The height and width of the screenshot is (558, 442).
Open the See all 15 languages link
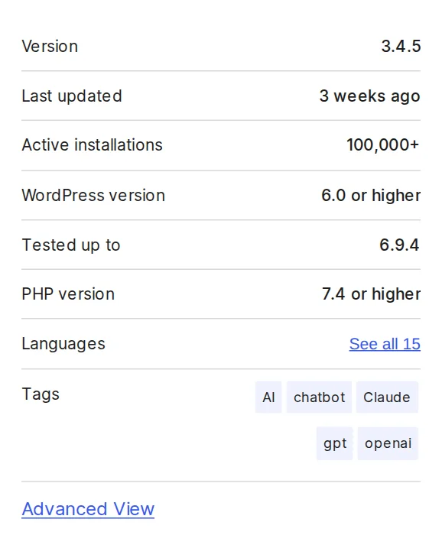tap(385, 344)
